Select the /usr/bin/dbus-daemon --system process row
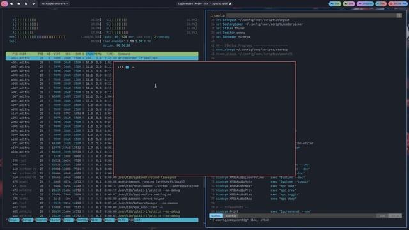The width and height of the screenshot is (409, 230). click(x=102, y=186)
